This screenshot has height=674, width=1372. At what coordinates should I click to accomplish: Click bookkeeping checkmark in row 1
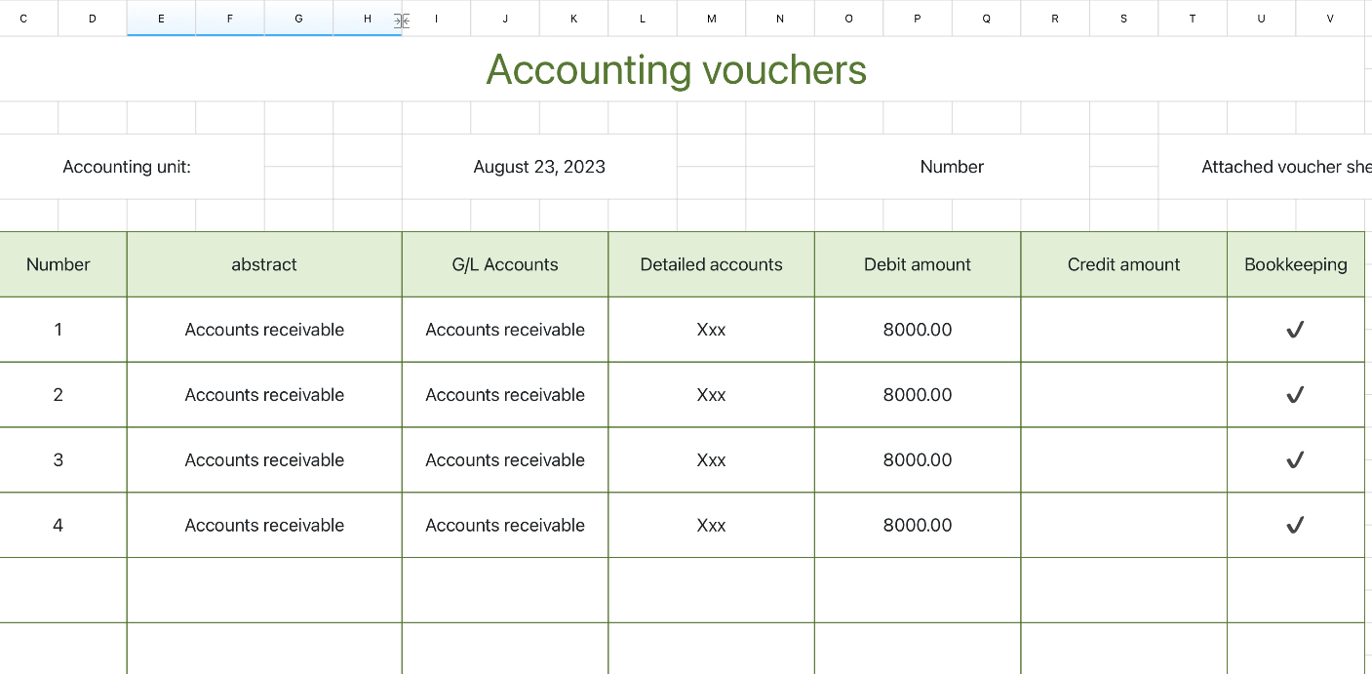pos(1295,330)
